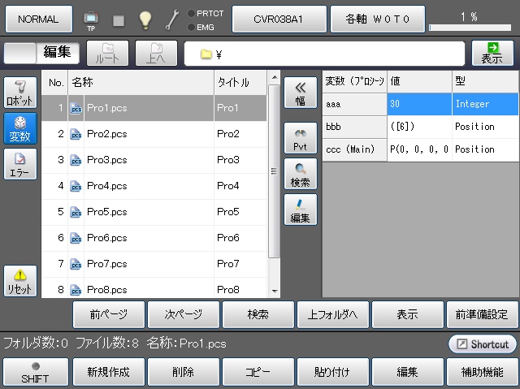Image resolution: width=520 pixels, height=389 pixels.
Task: Go to next page (次ページ)
Action: 184,313
